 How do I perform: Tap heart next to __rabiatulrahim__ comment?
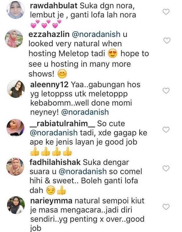click(166, 130)
